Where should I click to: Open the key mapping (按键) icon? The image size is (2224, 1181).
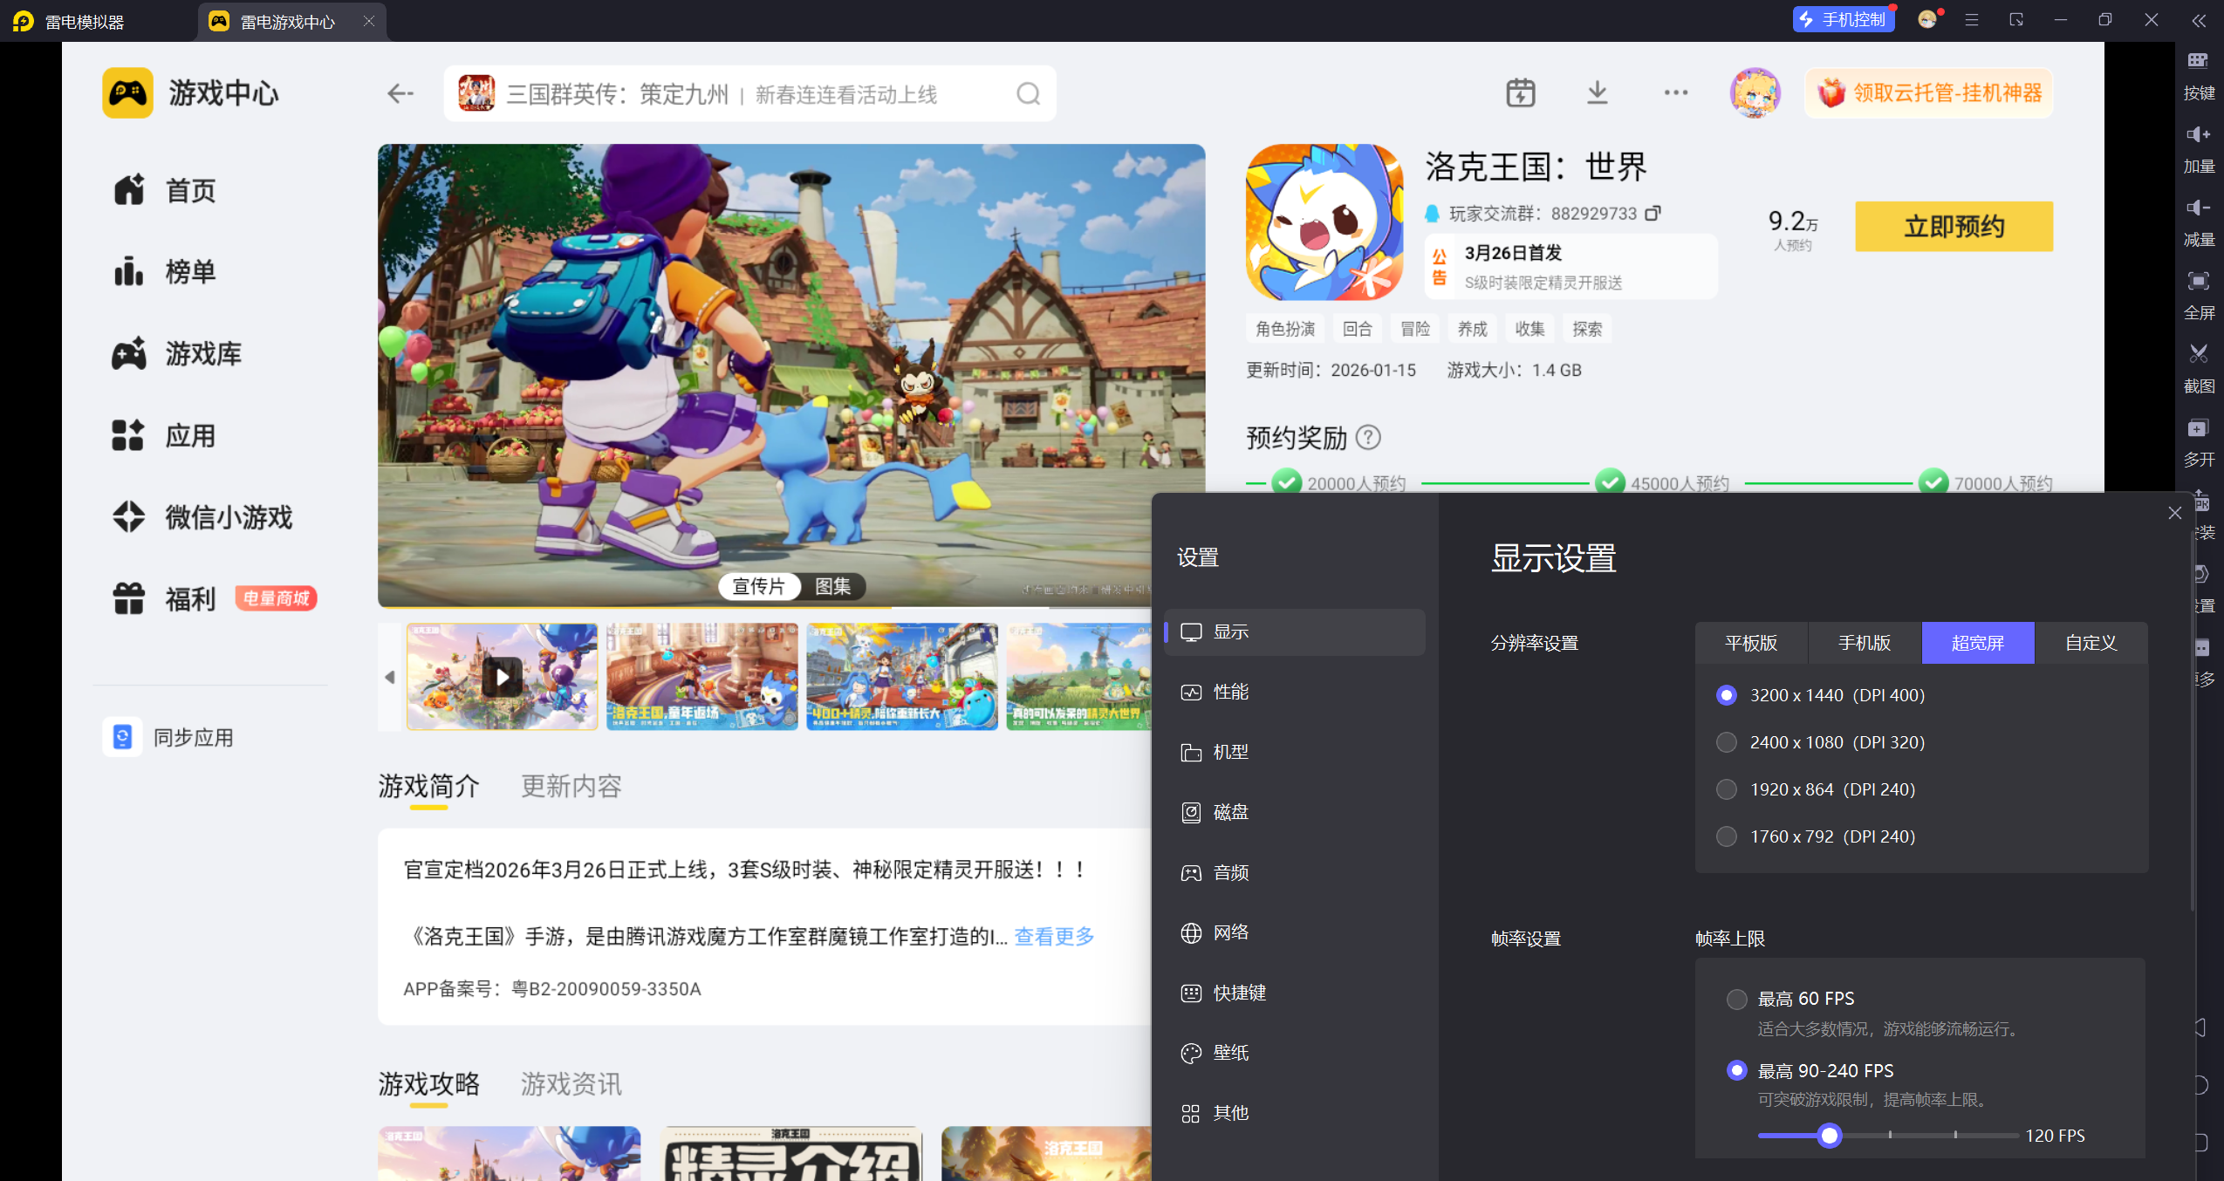[2198, 62]
